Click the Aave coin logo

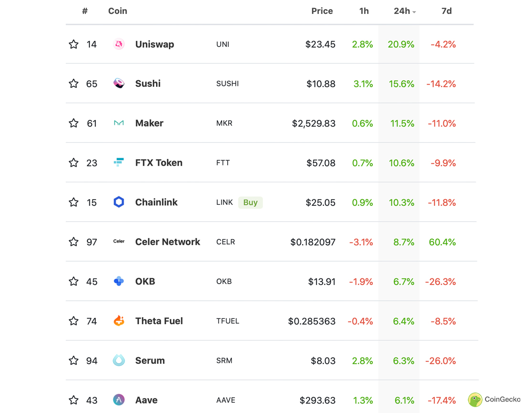[119, 400]
